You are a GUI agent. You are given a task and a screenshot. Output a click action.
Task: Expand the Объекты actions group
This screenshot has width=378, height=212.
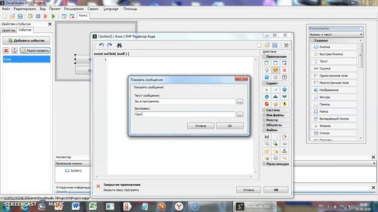point(264,125)
